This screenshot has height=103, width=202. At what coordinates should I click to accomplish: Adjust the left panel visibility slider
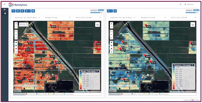[x=101, y=12]
